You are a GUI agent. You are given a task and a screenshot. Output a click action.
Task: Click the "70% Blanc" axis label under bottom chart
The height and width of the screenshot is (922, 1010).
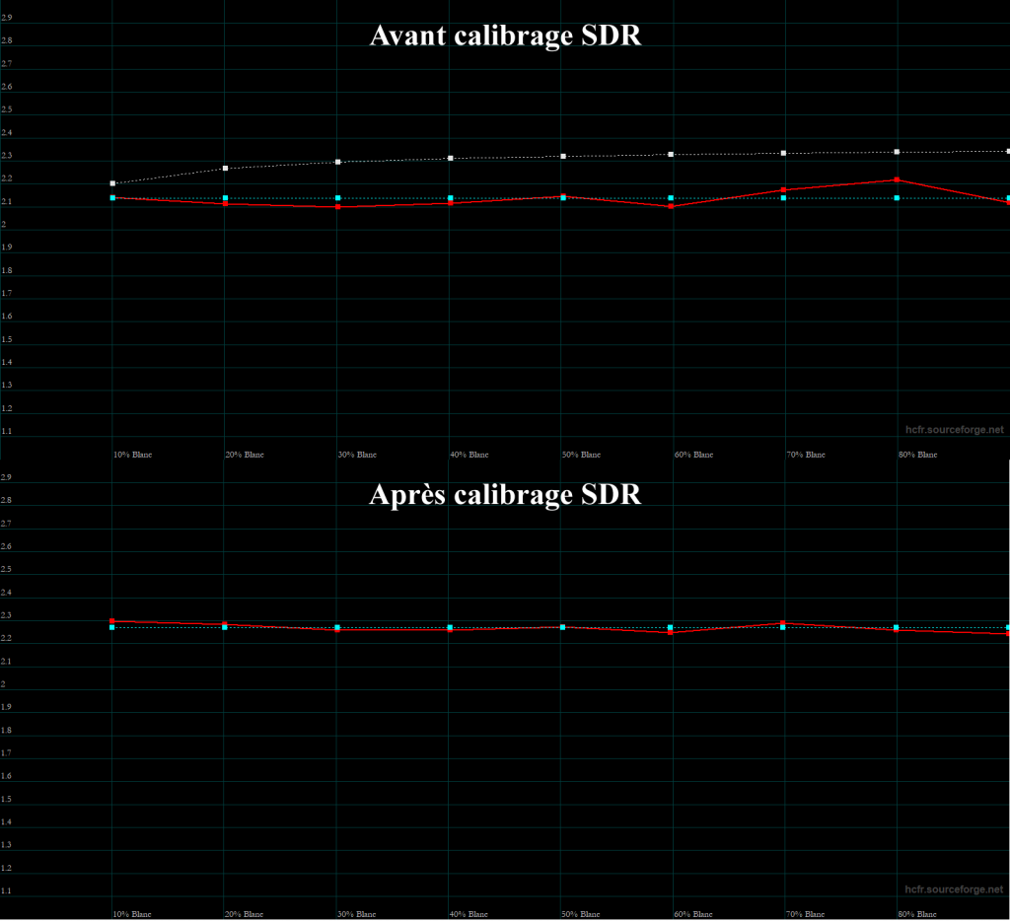tap(804, 914)
